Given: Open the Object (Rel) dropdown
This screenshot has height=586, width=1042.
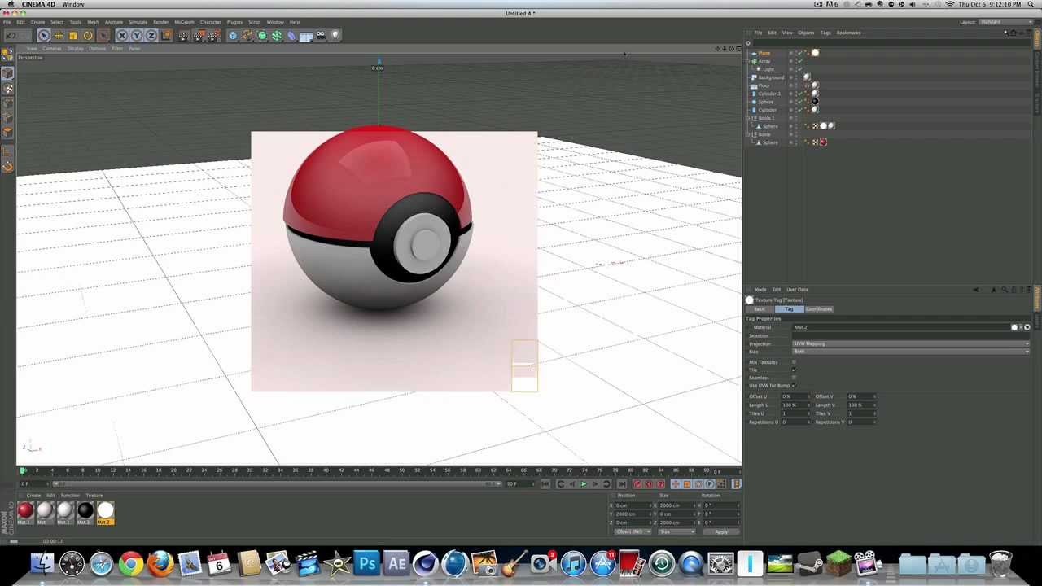Looking at the screenshot, I should [x=633, y=531].
